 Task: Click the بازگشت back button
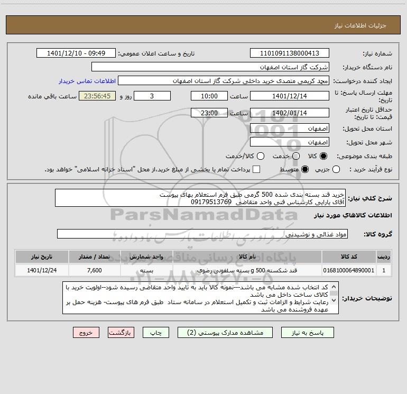[x=121, y=333]
